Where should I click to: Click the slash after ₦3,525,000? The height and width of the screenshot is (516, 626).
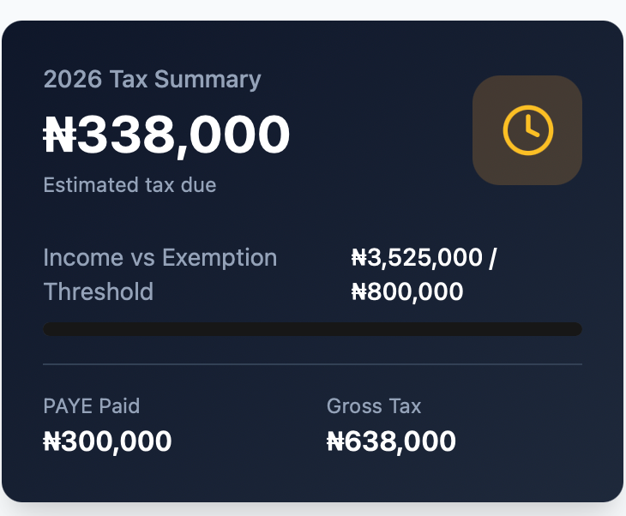point(492,257)
